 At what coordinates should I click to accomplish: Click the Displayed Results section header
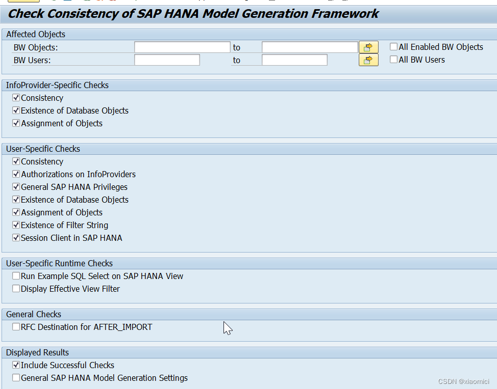pyautogui.click(x=37, y=352)
